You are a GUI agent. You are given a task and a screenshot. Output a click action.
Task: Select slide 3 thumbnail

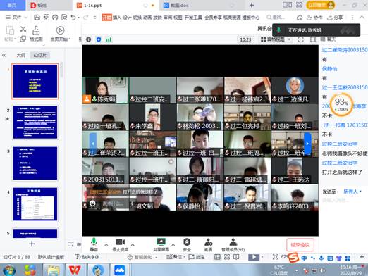pos(35,163)
